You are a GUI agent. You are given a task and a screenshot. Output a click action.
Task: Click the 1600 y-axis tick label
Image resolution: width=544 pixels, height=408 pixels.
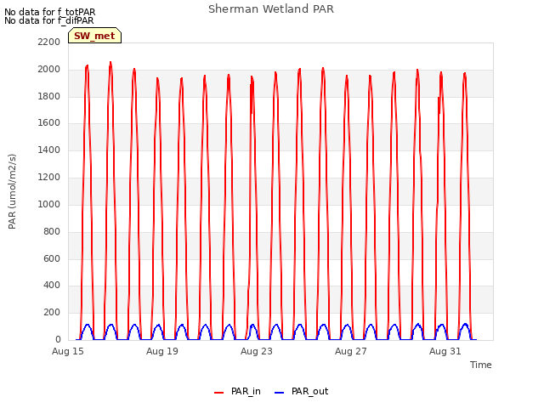(49, 122)
